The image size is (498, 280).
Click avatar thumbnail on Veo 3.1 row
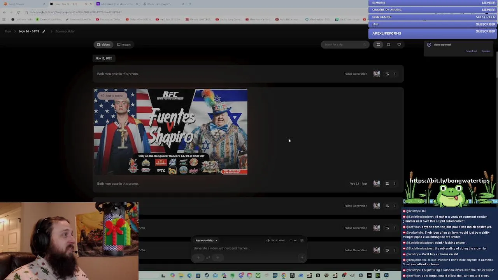376,184
